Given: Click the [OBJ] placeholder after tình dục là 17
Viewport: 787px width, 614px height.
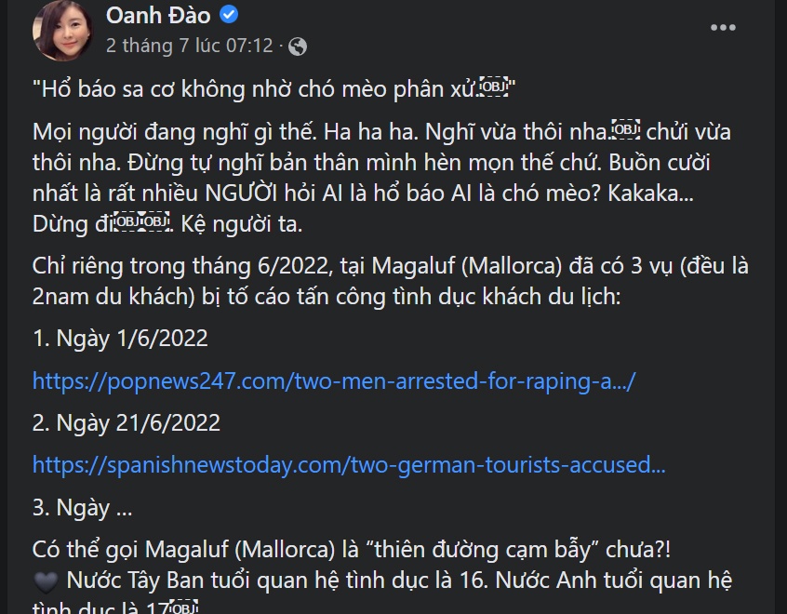Looking at the screenshot, I should (x=182, y=607).
